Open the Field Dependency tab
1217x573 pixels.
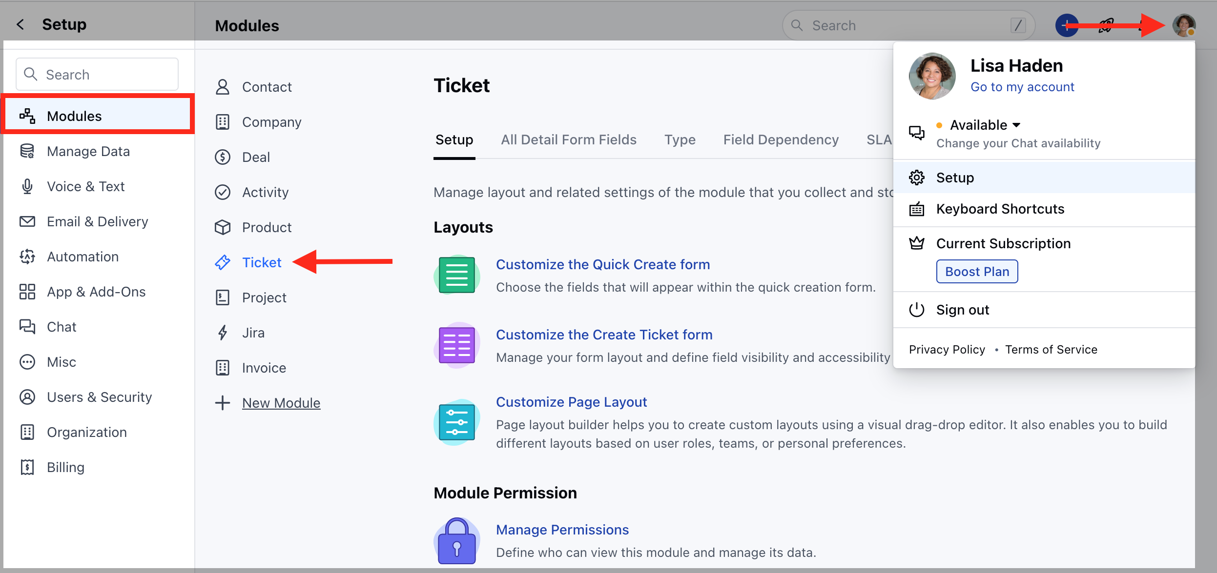click(780, 139)
